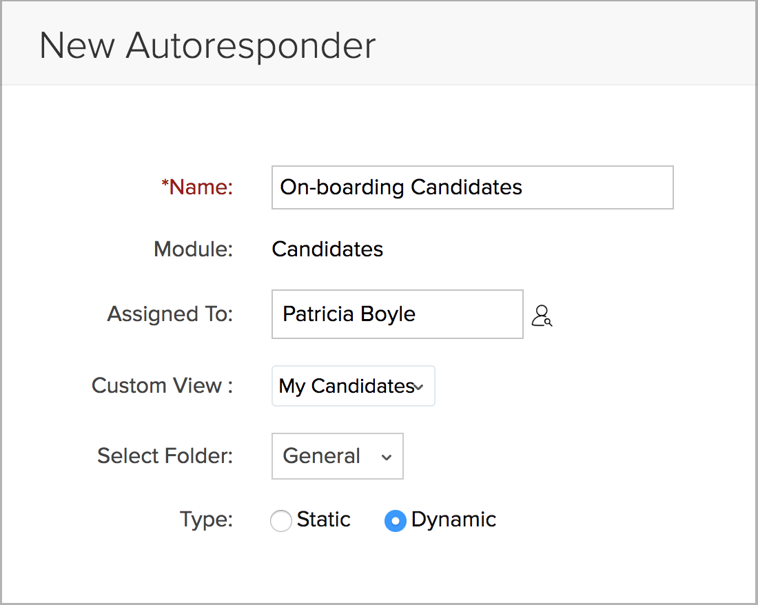Click the Type field label
The height and width of the screenshot is (605, 758).
coord(207,520)
